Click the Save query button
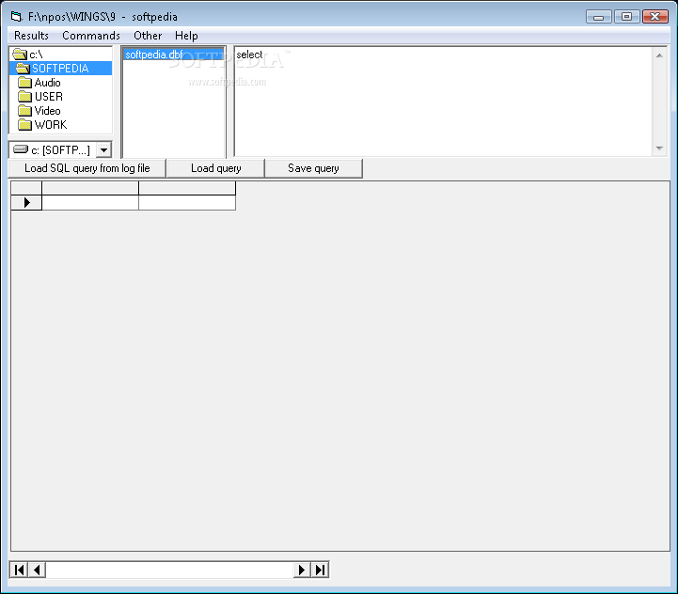The image size is (678, 594). pos(313,168)
